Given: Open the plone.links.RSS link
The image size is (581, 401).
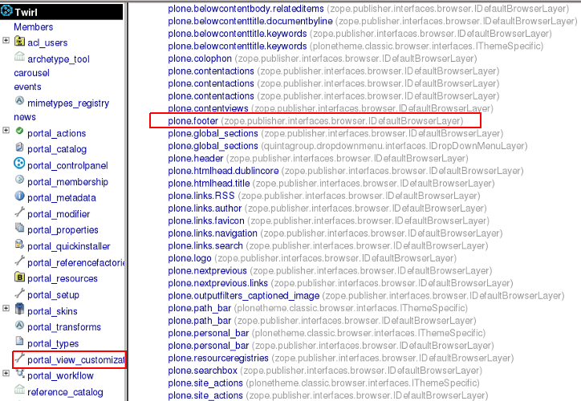Looking at the screenshot, I should (201, 196).
